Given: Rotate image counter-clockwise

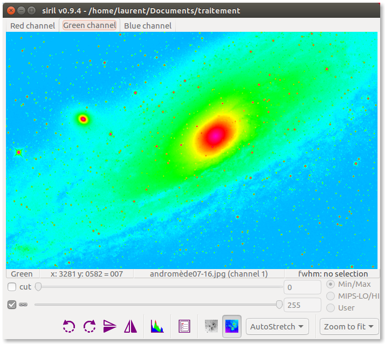Looking at the screenshot, I should pos(69,326).
